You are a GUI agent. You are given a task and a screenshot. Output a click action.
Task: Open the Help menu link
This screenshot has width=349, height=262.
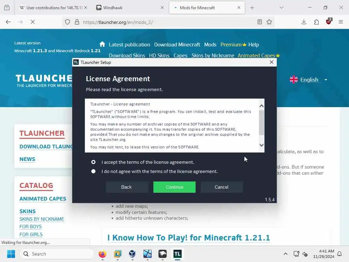coord(254,45)
